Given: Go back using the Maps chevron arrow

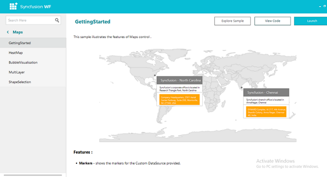Looking at the screenshot, I should (8, 32).
